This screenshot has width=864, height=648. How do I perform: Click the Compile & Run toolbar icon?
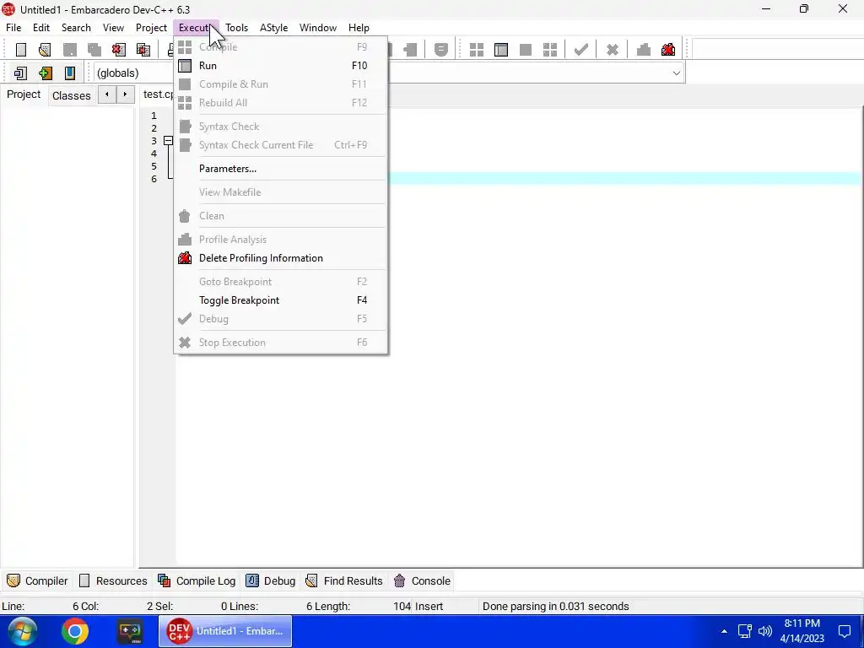(526, 50)
